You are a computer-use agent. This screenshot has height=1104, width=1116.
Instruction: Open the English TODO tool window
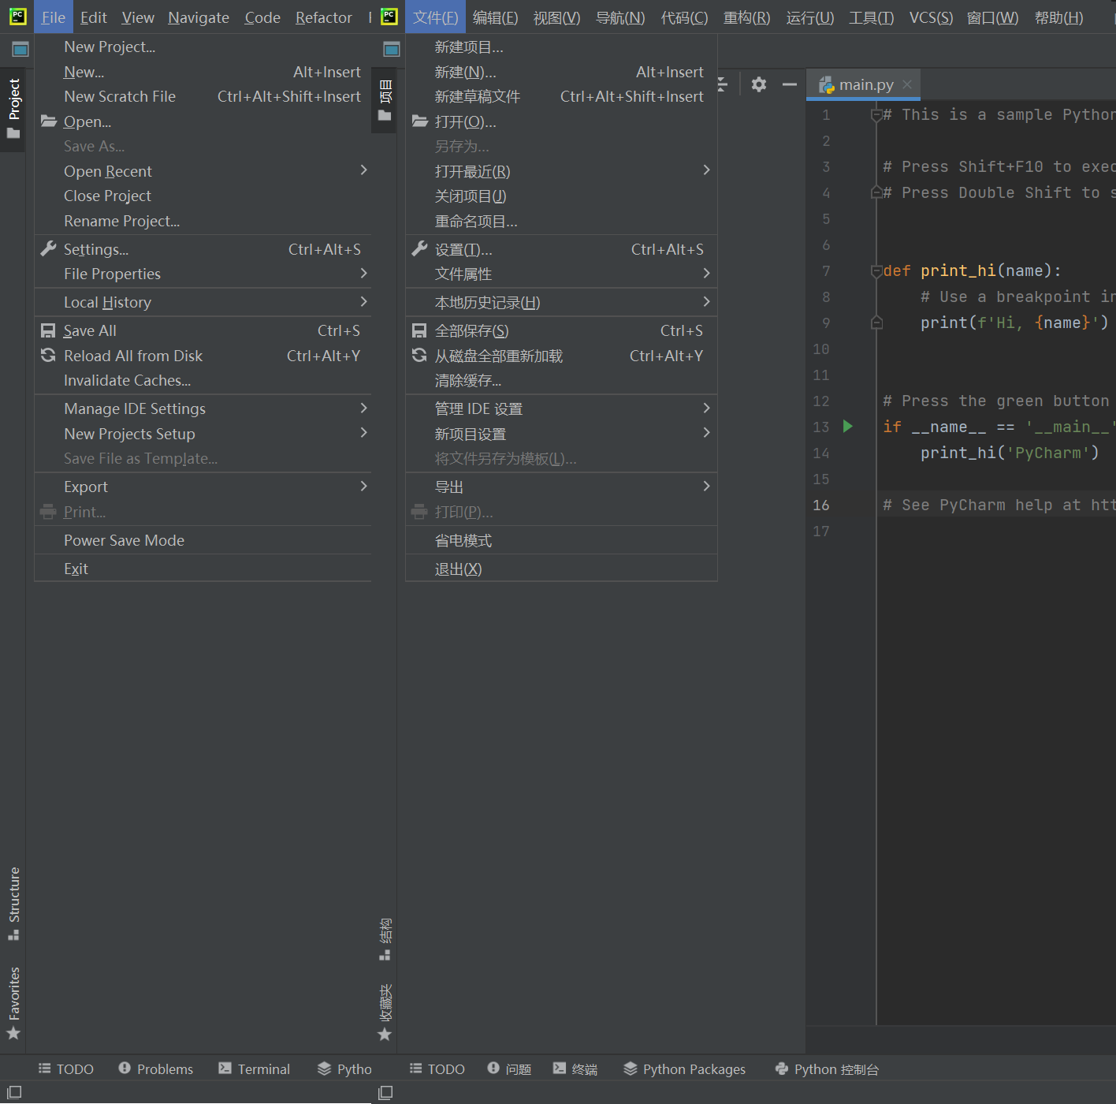pyautogui.click(x=66, y=1069)
